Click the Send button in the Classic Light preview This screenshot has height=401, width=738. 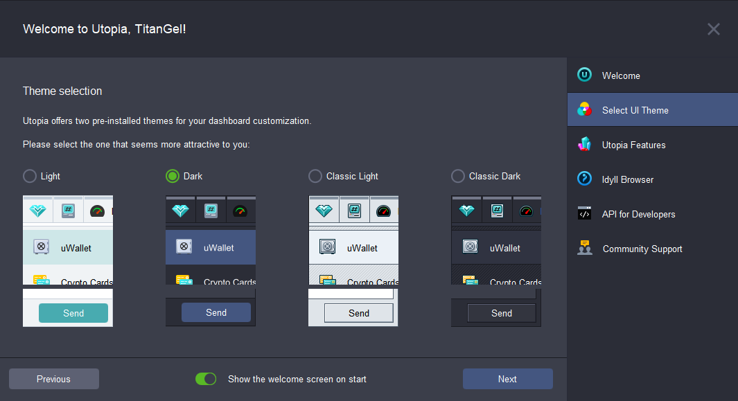pyautogui.click(x=359, y=313)
